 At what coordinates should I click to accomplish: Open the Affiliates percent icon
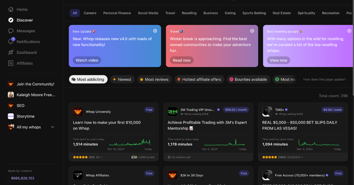click(11, 63)
